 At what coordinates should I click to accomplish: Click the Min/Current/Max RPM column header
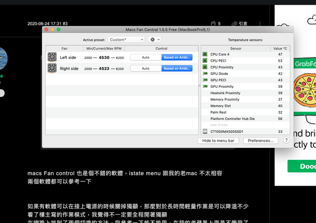tap(104, 48)
